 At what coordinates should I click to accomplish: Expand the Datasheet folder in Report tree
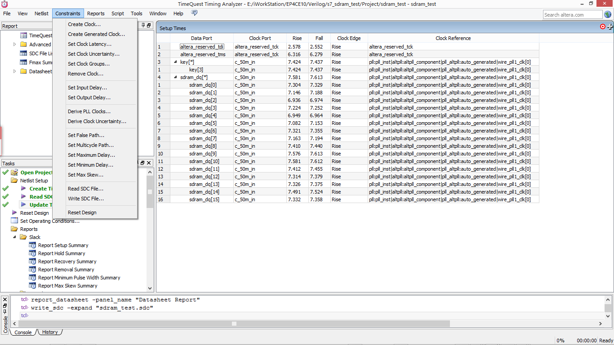[x=14, y=71]
